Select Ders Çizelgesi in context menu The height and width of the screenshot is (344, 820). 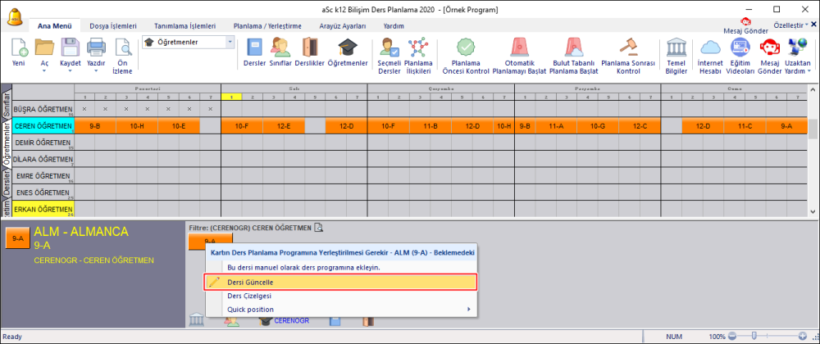click(x=341, y=296)
